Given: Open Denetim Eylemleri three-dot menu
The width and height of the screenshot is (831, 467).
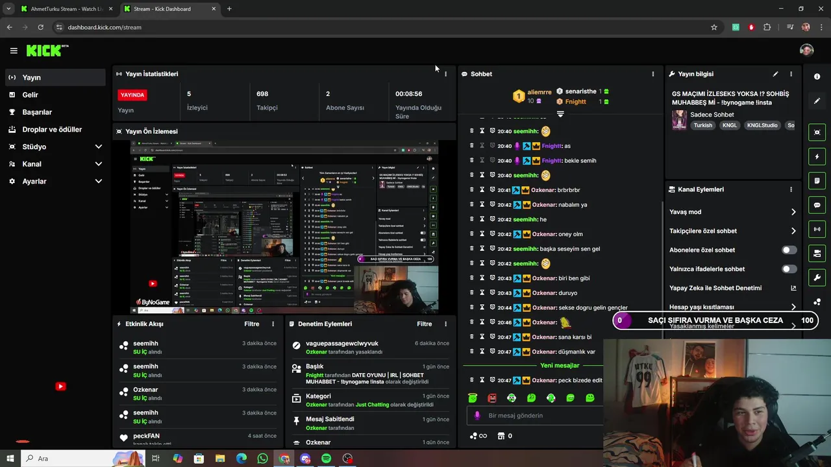Looking at the screenshot, I should coord(445,324).
